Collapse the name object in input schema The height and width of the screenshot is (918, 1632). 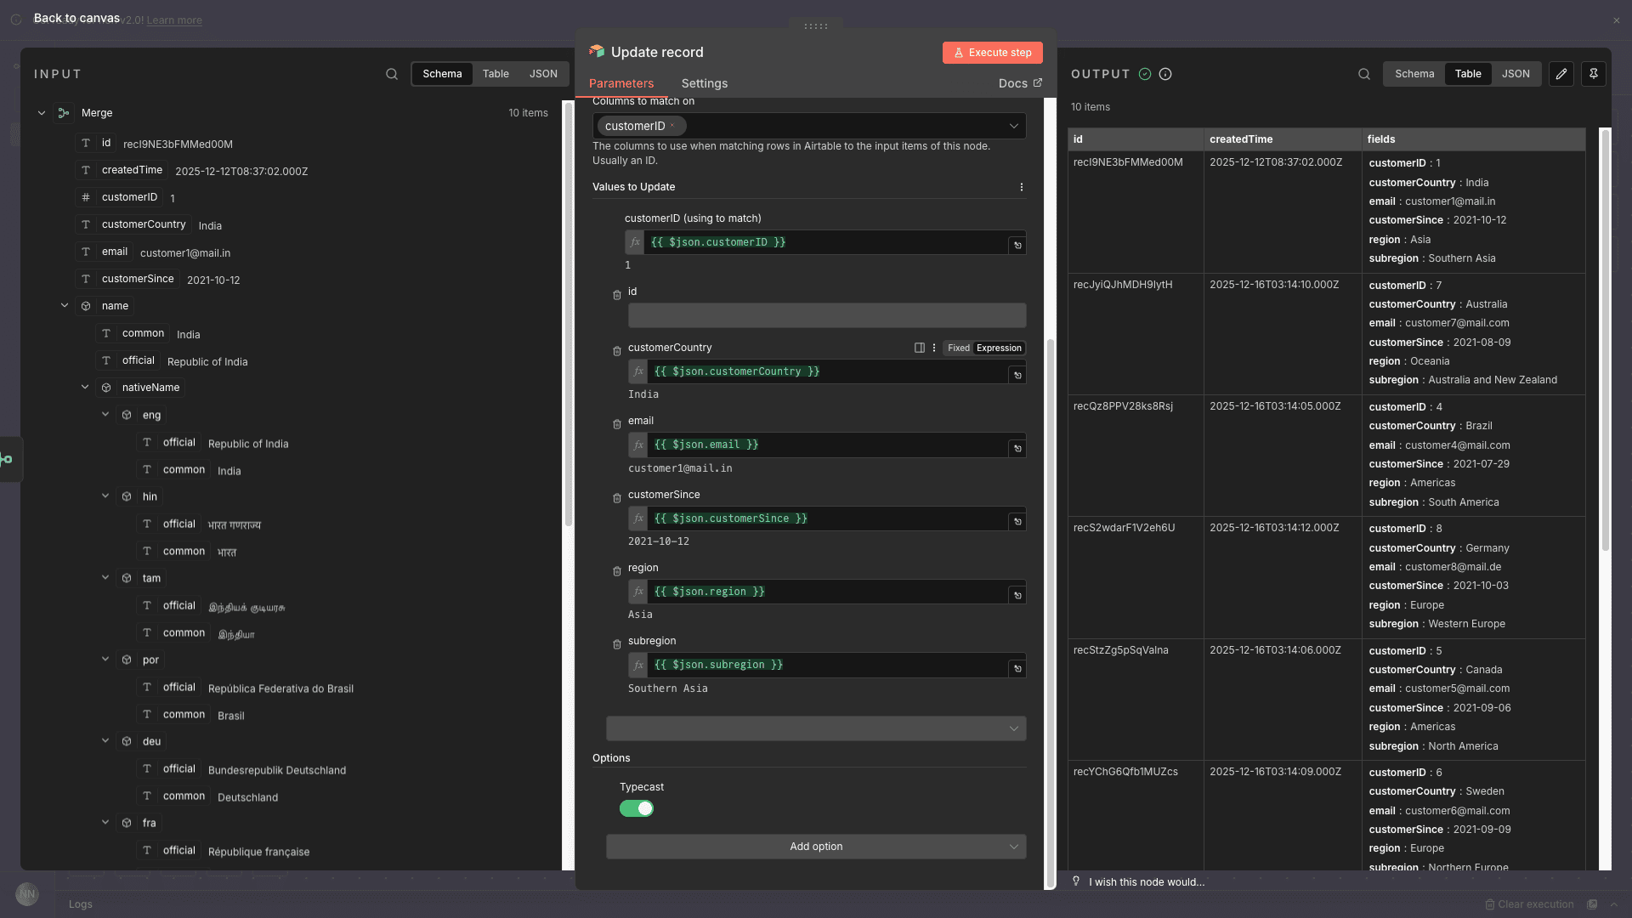65,305
